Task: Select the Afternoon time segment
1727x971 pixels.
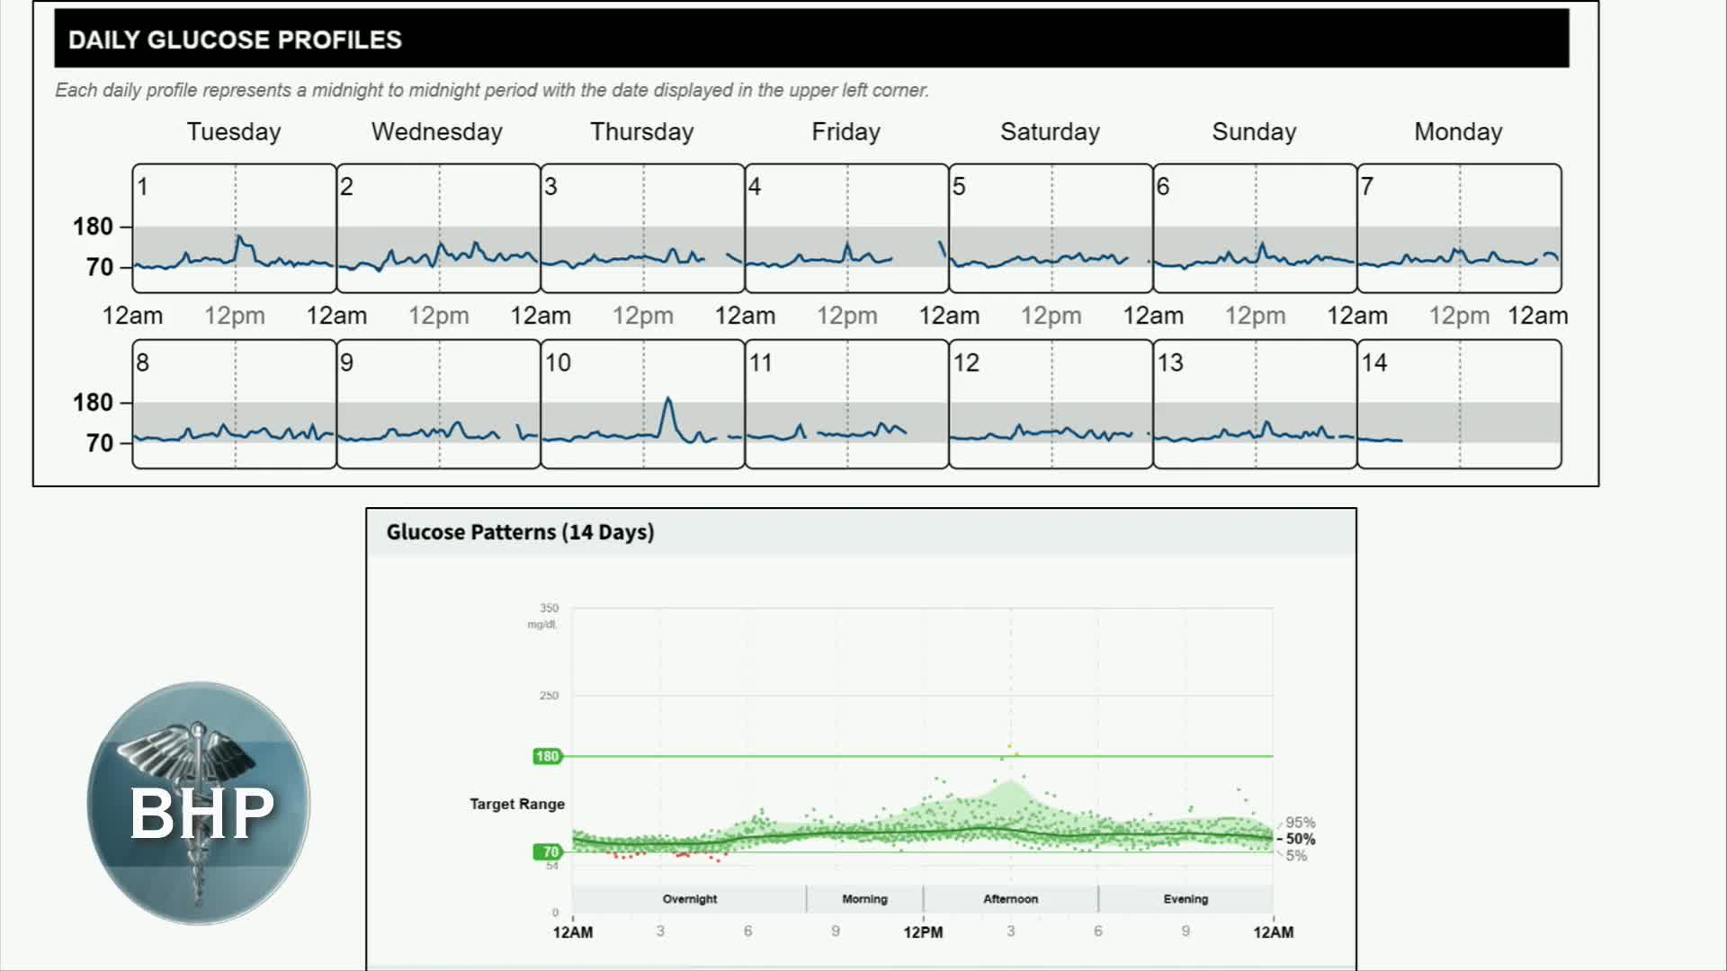Action: pyautogui.click(x=1010, y=899)
